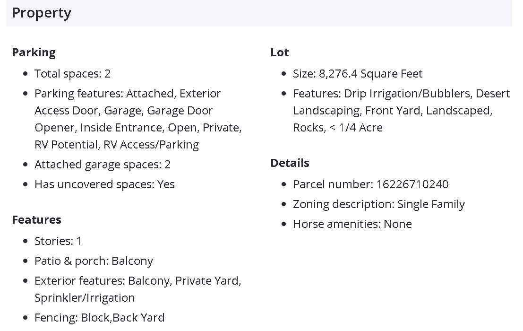This screenshot has height=331, width=523.
Task: Click the Property section header
Action: [x=42, y=13]
